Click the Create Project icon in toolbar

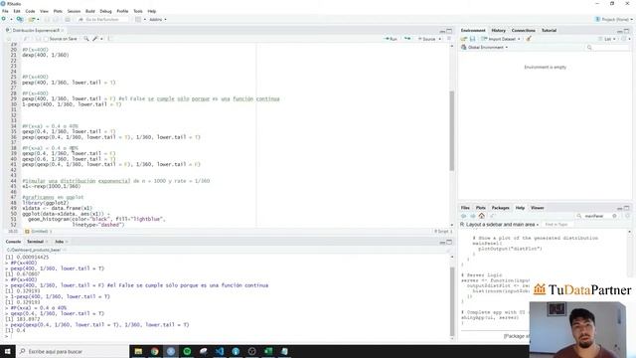20,19
